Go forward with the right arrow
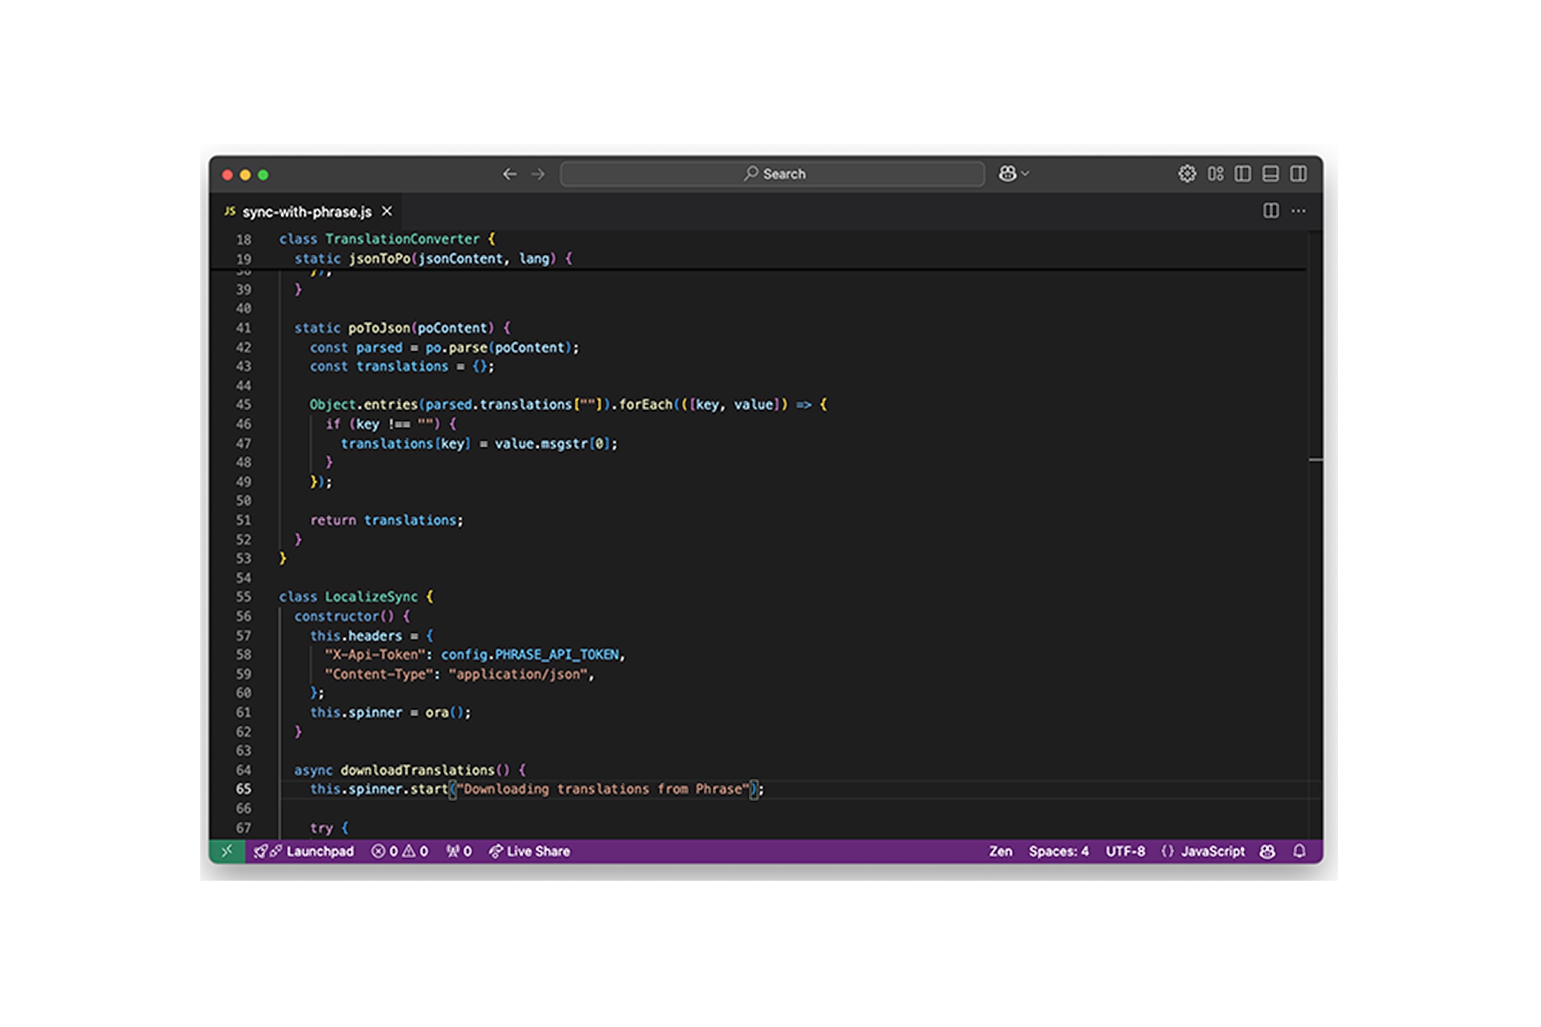The image size is (1541, 1027). pyautogui.click(x=538, y=173)
